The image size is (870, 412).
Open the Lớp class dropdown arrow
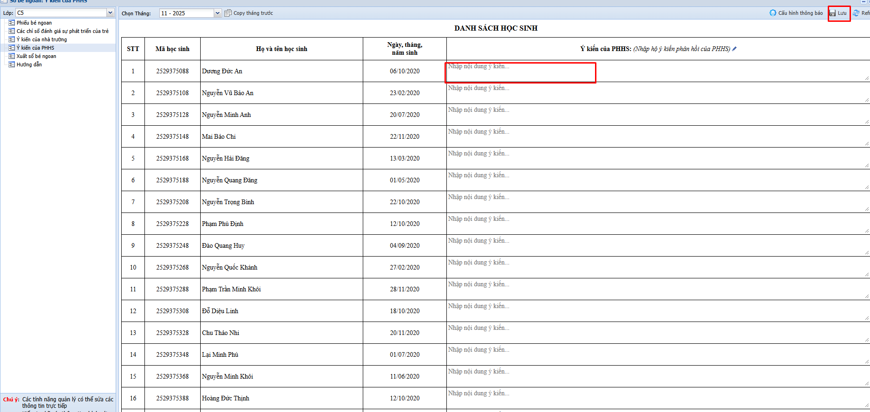[x=110, y=13]
